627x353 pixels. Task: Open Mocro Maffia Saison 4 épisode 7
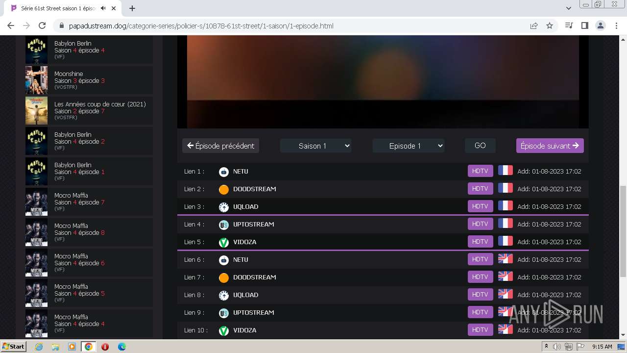coord(89,202)
